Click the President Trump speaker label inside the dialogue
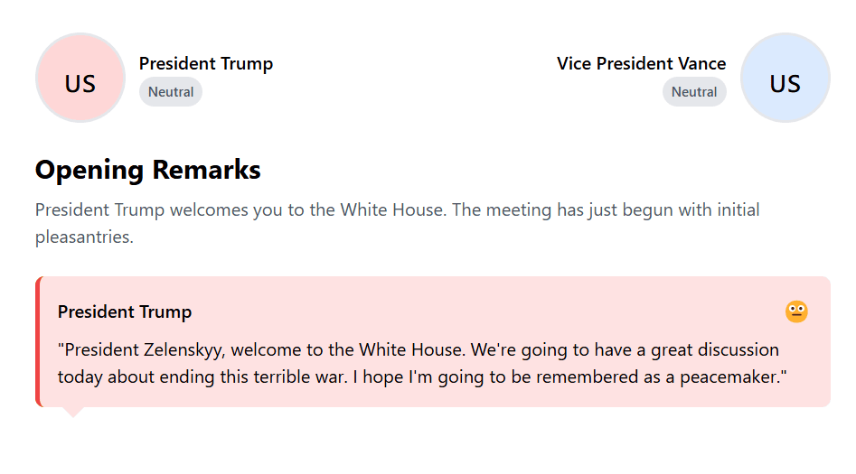 click(x=125, y=311)
